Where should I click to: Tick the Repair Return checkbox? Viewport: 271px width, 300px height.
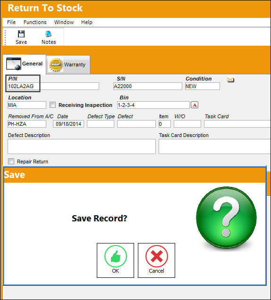pos(11,161)
